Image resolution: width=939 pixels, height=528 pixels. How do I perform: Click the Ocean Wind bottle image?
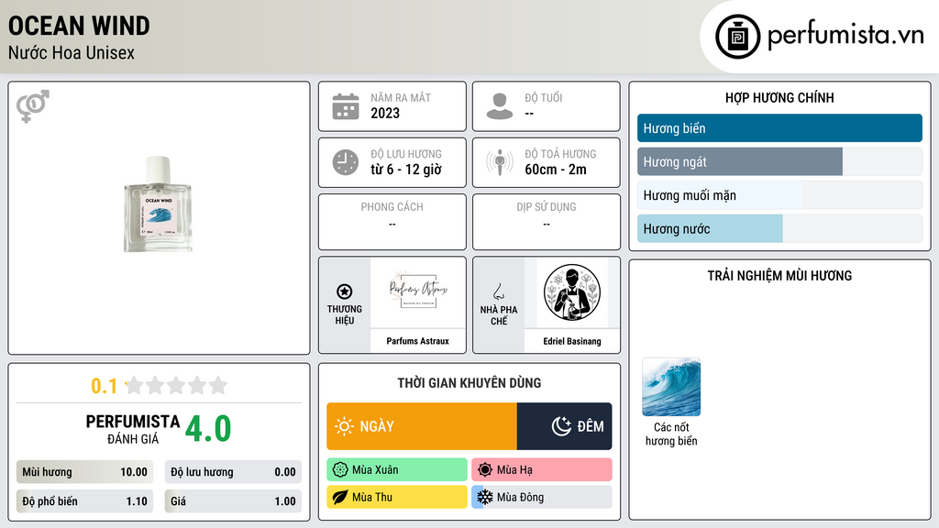(x=158, y=204)
